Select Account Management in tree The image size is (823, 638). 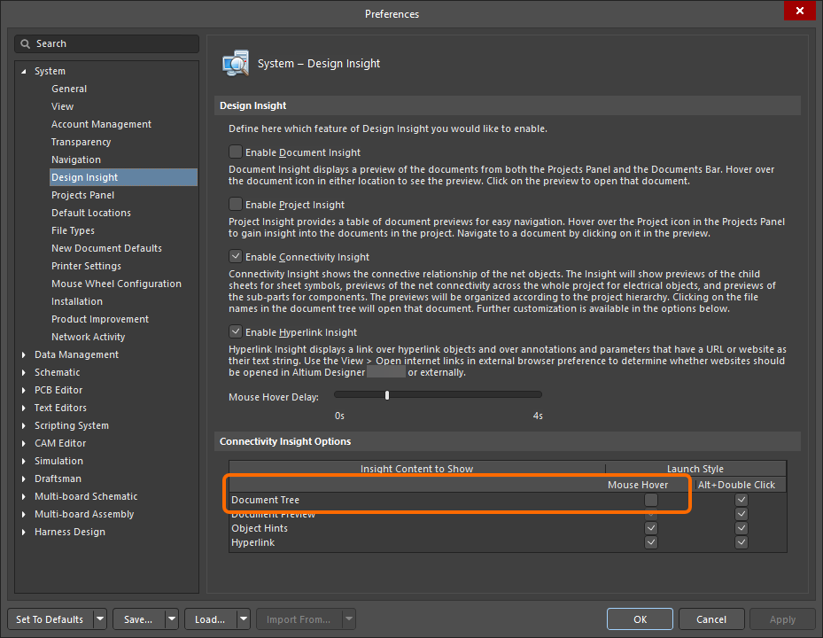point(101,124)
